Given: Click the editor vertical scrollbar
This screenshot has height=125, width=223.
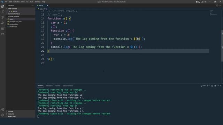Looking at the screenshot, I should (x=222, y=45).
